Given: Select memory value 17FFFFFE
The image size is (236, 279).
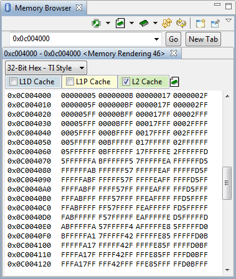Looking at the screenshot, I should [153, 152].
